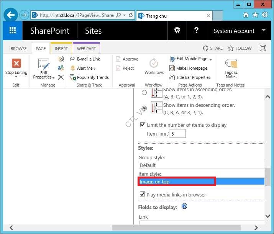Open Tags & Notes
This screenshot has width=274, height=234.
tap(231, 64)
